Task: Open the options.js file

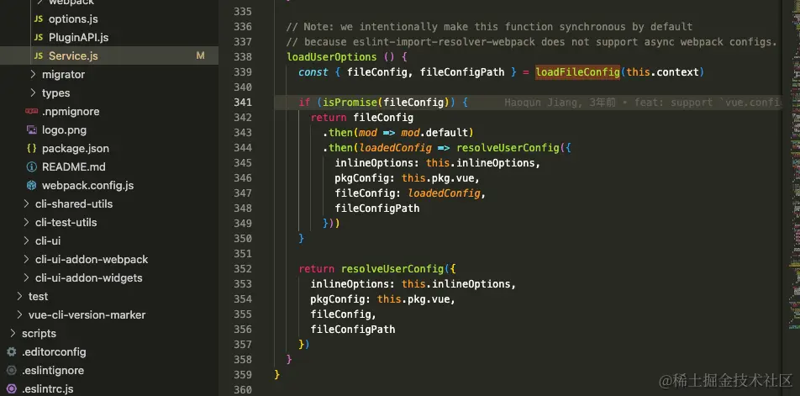Action: pyautogui.click(x=73, y=19)
